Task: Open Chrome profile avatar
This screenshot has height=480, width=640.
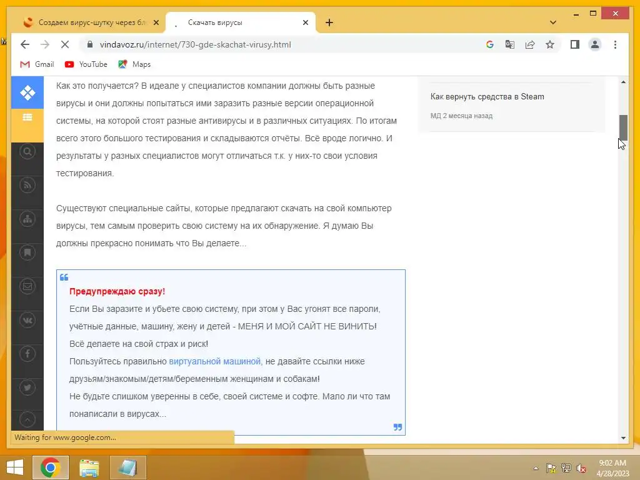Action: point(595,44)
